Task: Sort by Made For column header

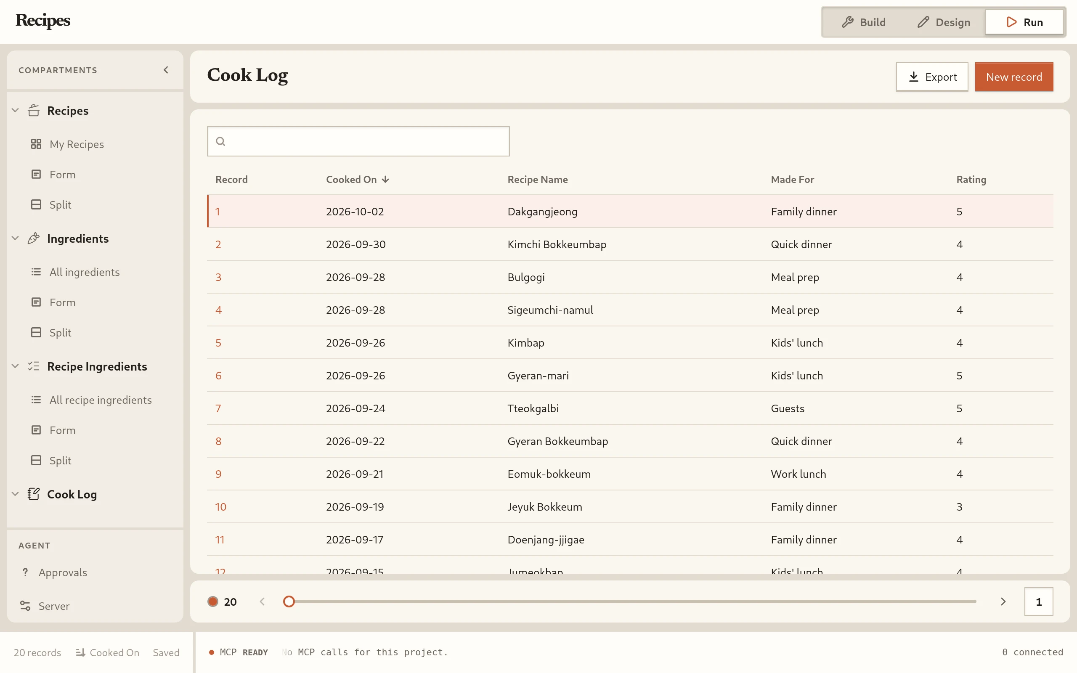Action: pyautogui.click(x=792, y=179)
